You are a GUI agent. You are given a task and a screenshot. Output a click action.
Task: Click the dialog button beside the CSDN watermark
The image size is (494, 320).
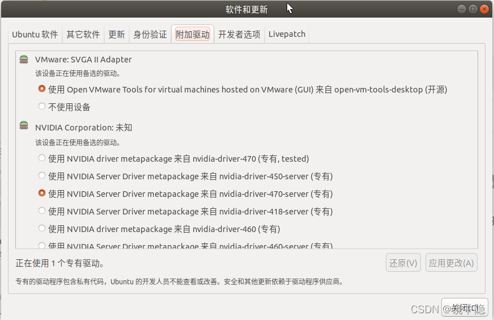pyautogui.click(x=465, y=308)
